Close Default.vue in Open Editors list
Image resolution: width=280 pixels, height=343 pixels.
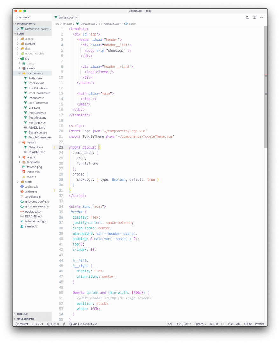pos(18,29)
